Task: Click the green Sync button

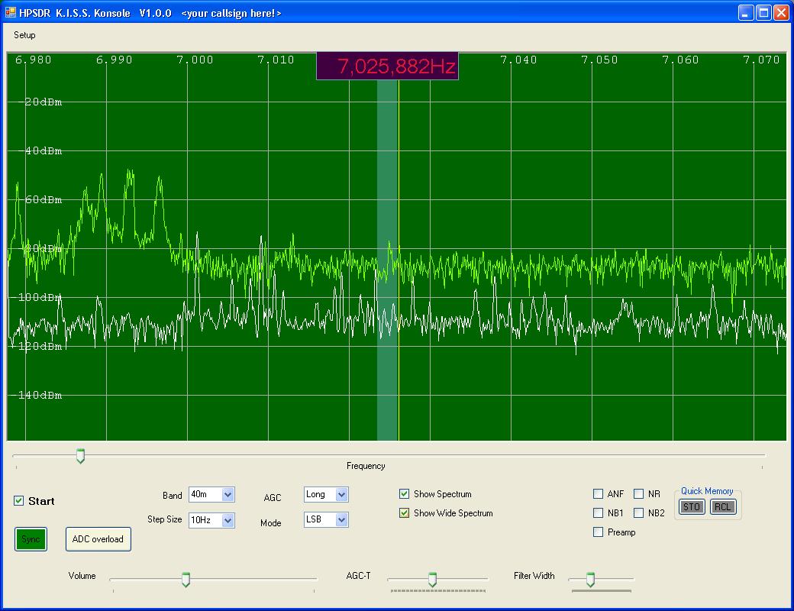Action: (31, 539)
